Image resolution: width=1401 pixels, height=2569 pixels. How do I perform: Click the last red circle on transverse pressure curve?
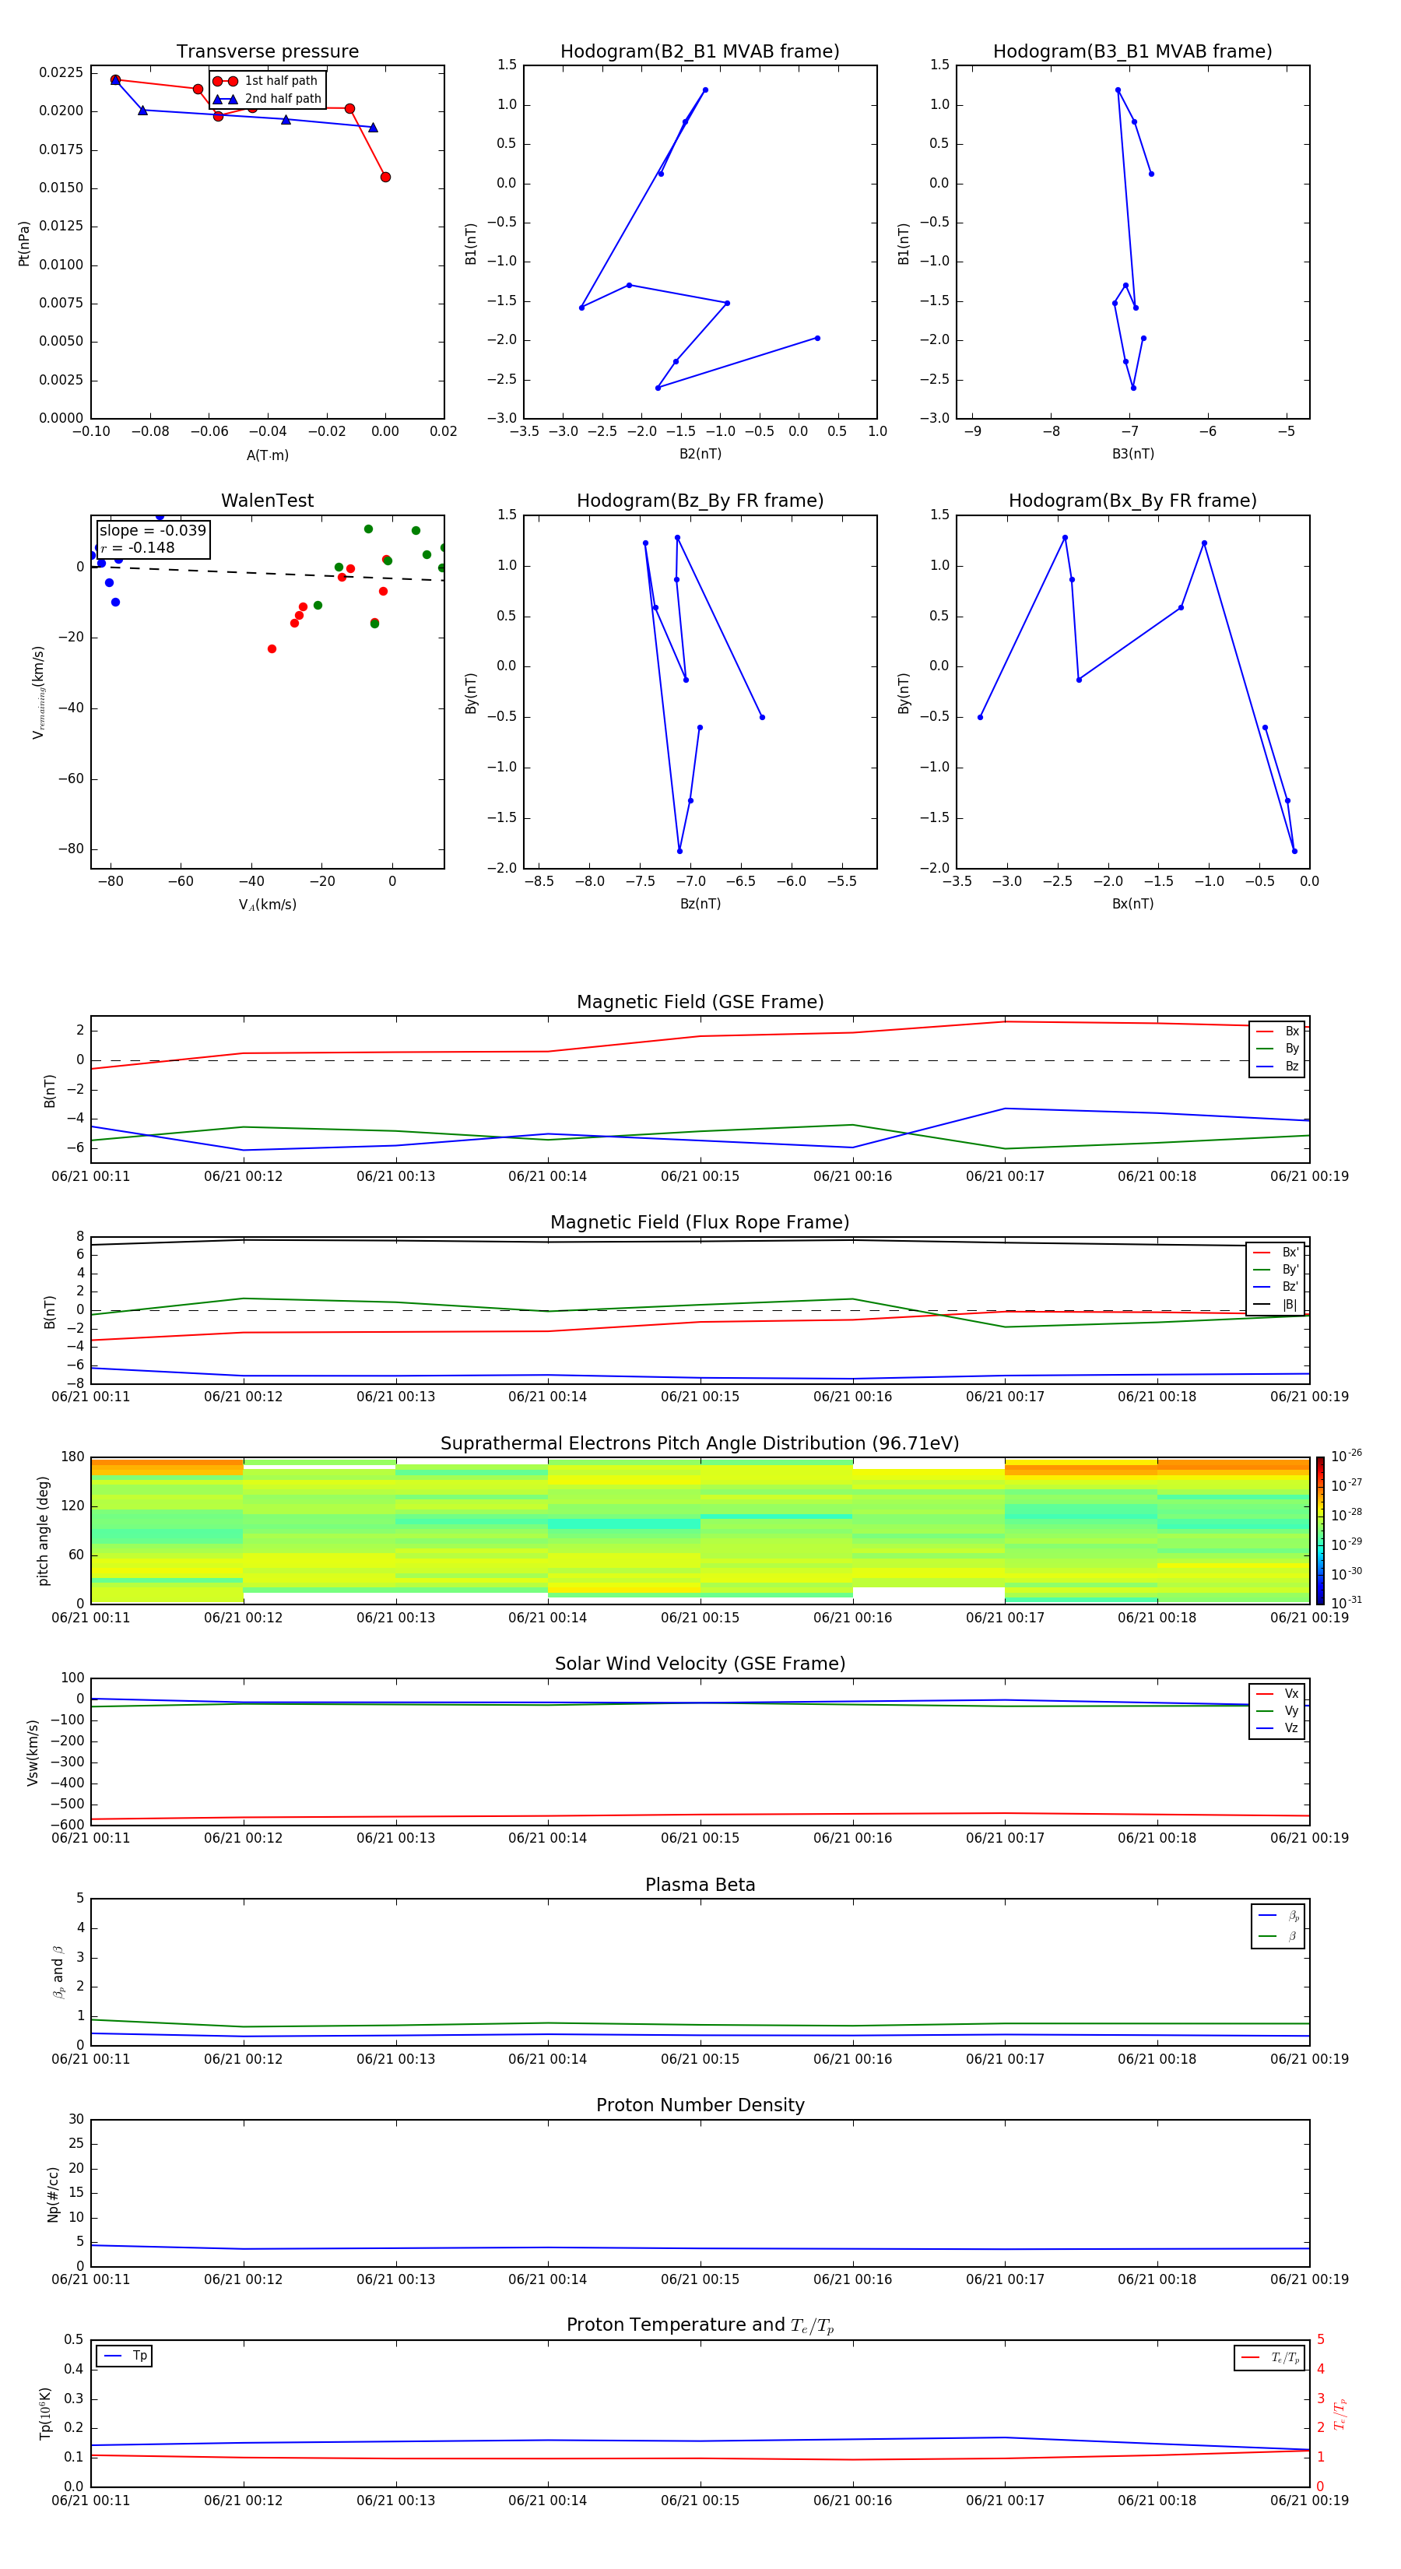[x=385, y=177]
